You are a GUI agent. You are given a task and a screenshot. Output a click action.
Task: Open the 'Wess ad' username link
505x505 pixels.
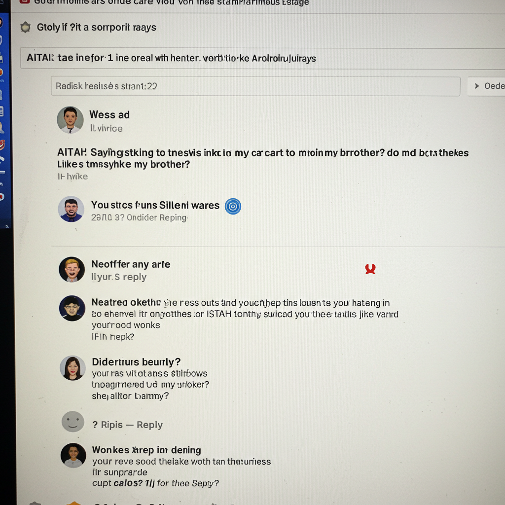(109, 114)
